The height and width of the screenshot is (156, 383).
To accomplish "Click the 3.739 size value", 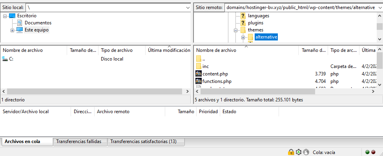I will pyautogui.click(x=321, y=74).
